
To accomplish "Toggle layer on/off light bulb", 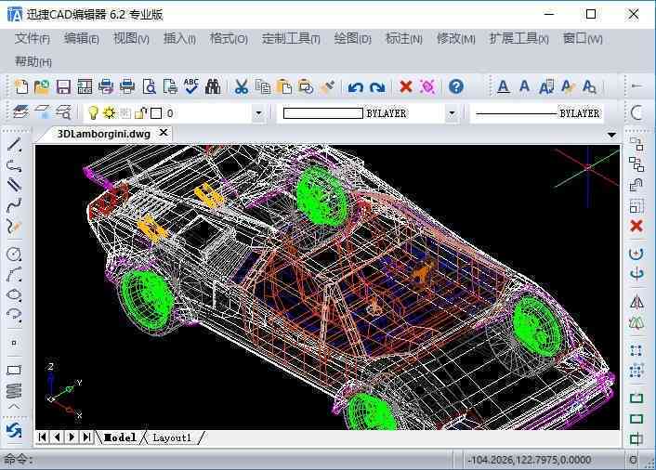I will (93, 112).
